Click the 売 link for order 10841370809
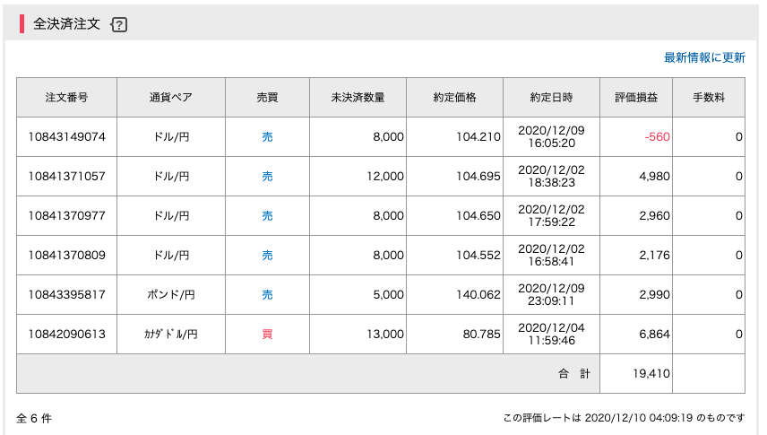This screenshot has height=435, width=767. pos(267,256)
